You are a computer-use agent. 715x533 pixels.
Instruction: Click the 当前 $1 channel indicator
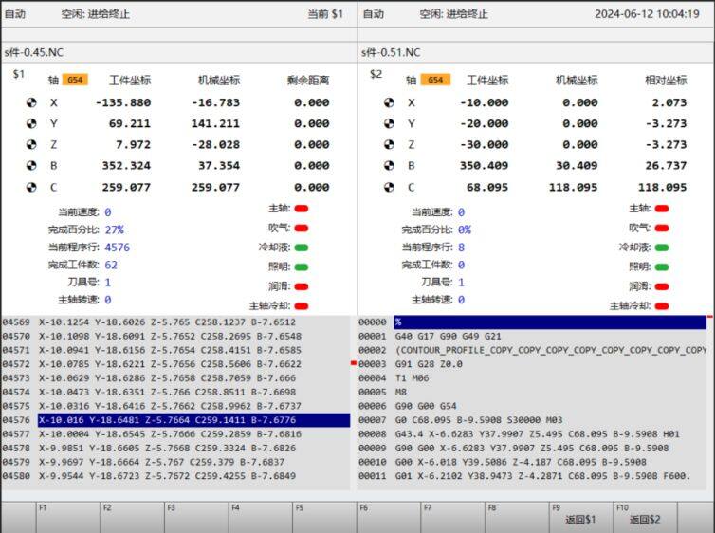pos(325,14)
